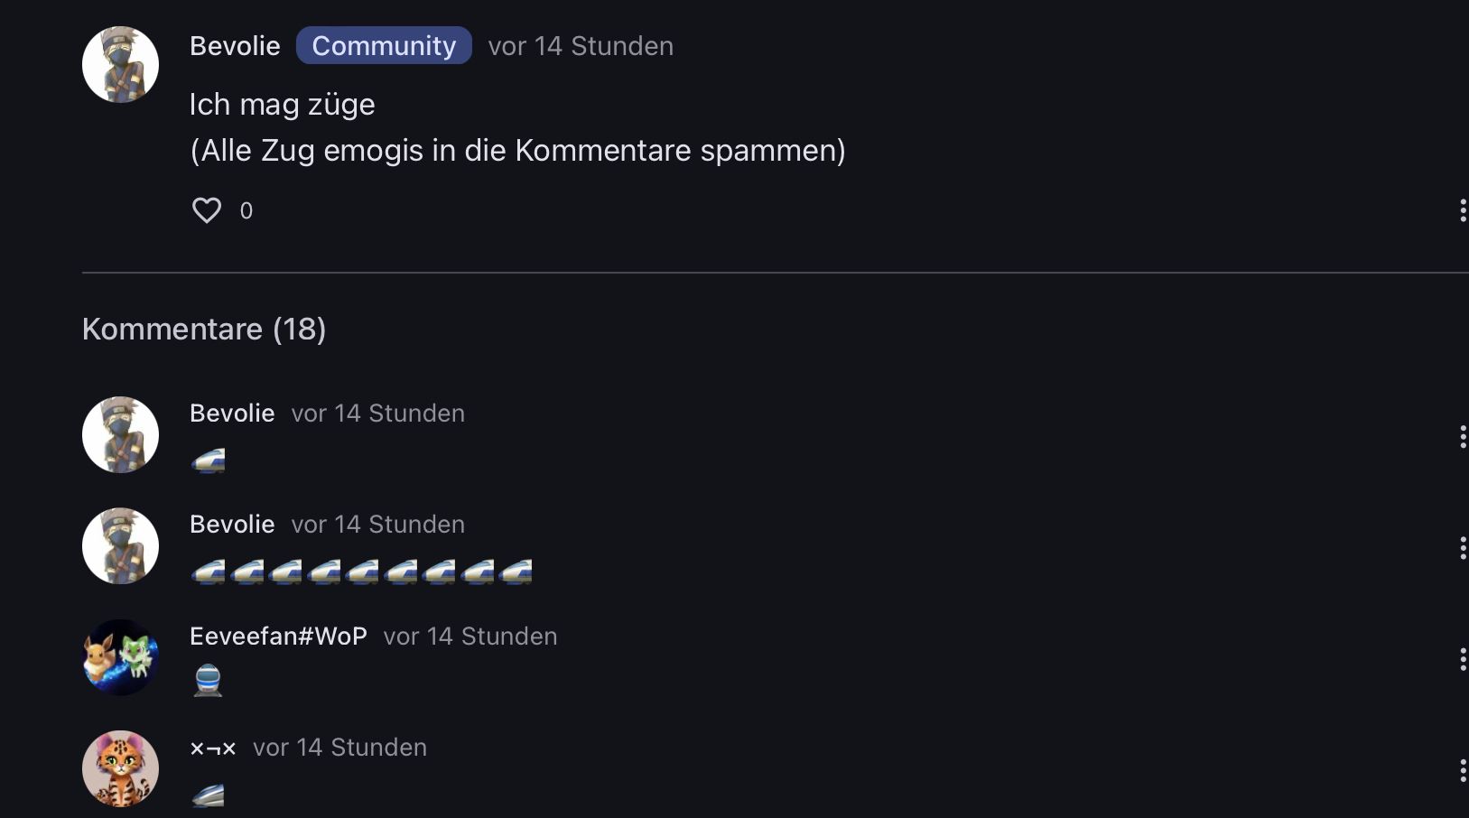The image size is (1469, 818).
Task: Click the Community badge on the post
Action: (x=384, y=46)
